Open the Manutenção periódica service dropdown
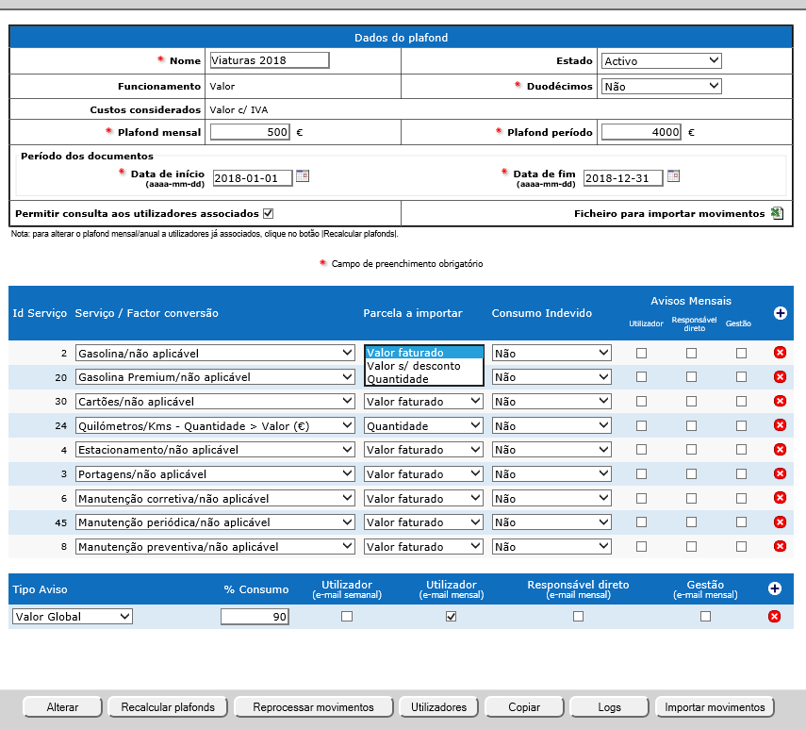Image resolution: width=806 pixels, height=729 pixels. click(x=215, y=522)
